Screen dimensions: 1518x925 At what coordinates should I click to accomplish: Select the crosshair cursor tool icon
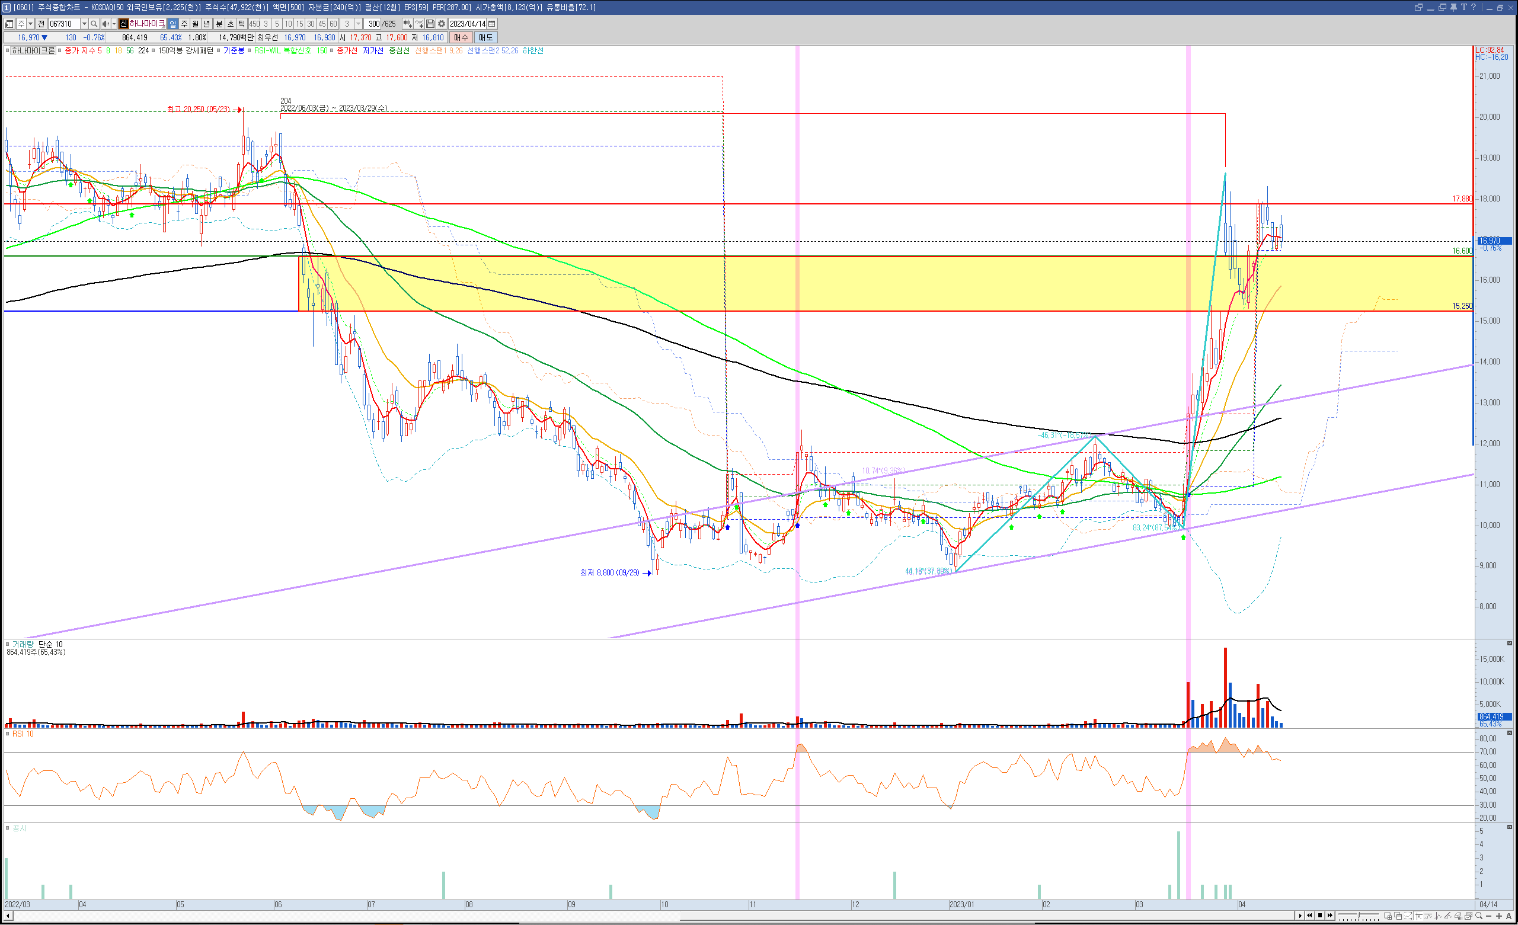pos(1418,916)
